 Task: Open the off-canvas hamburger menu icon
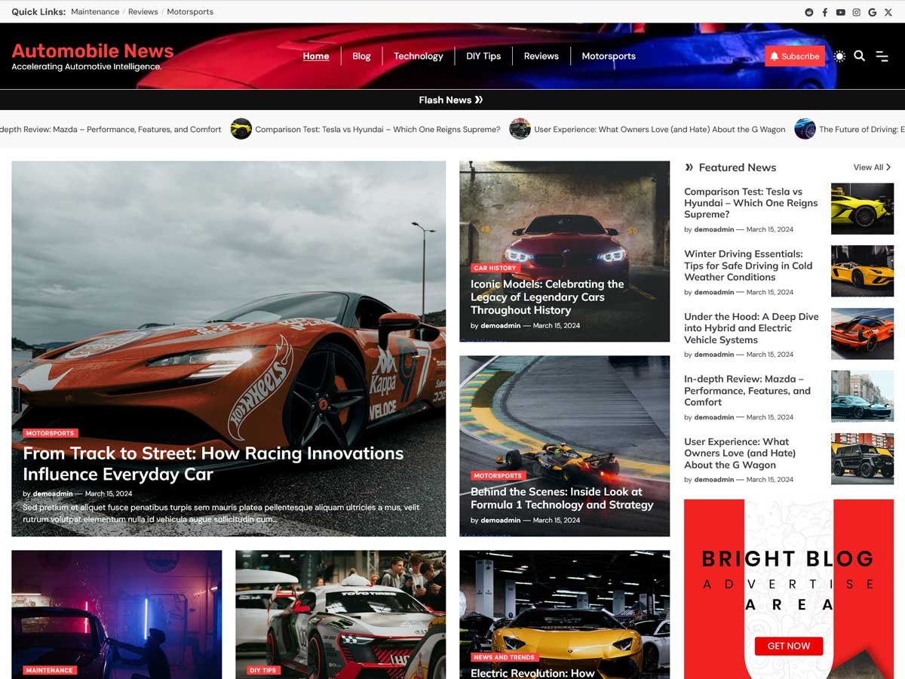click(882, 56)
